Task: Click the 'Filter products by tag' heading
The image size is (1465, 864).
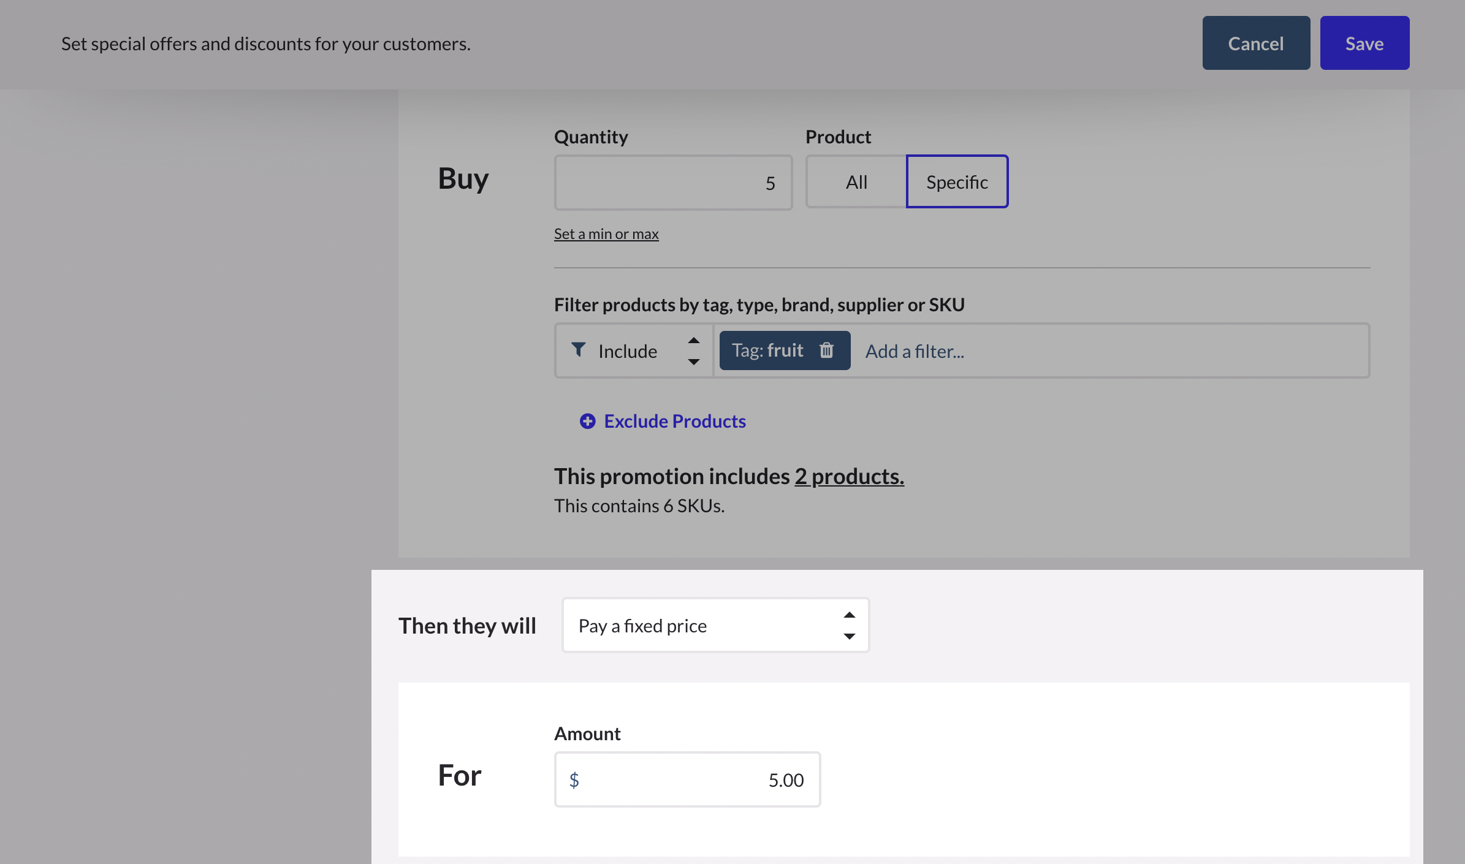Action: tap(759, 305)
